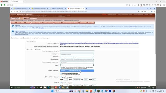Open the Заявки menu
The width and height of the screenshot is (166, 93).
13,22
